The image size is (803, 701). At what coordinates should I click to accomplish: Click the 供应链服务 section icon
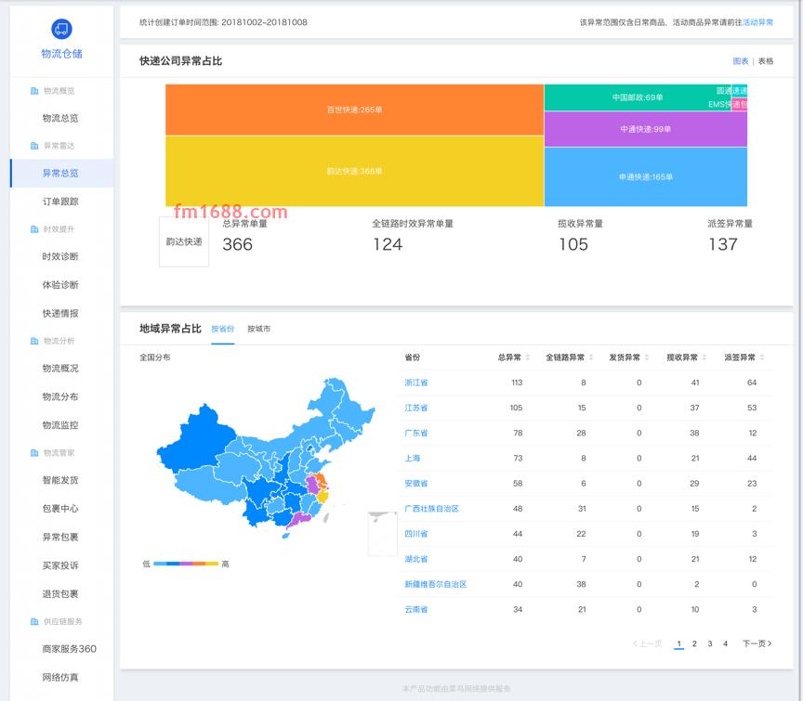click(x=34, y=622)
